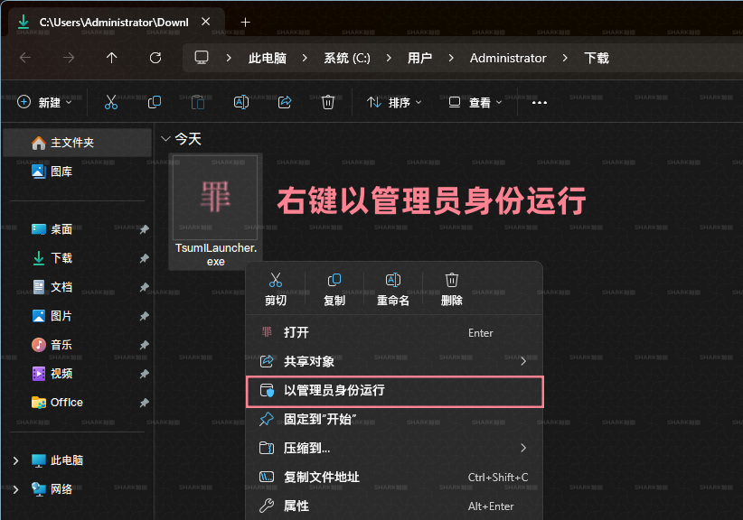
Task: Open 图库 in the sidebar
Action: click(x=77, y=172)
